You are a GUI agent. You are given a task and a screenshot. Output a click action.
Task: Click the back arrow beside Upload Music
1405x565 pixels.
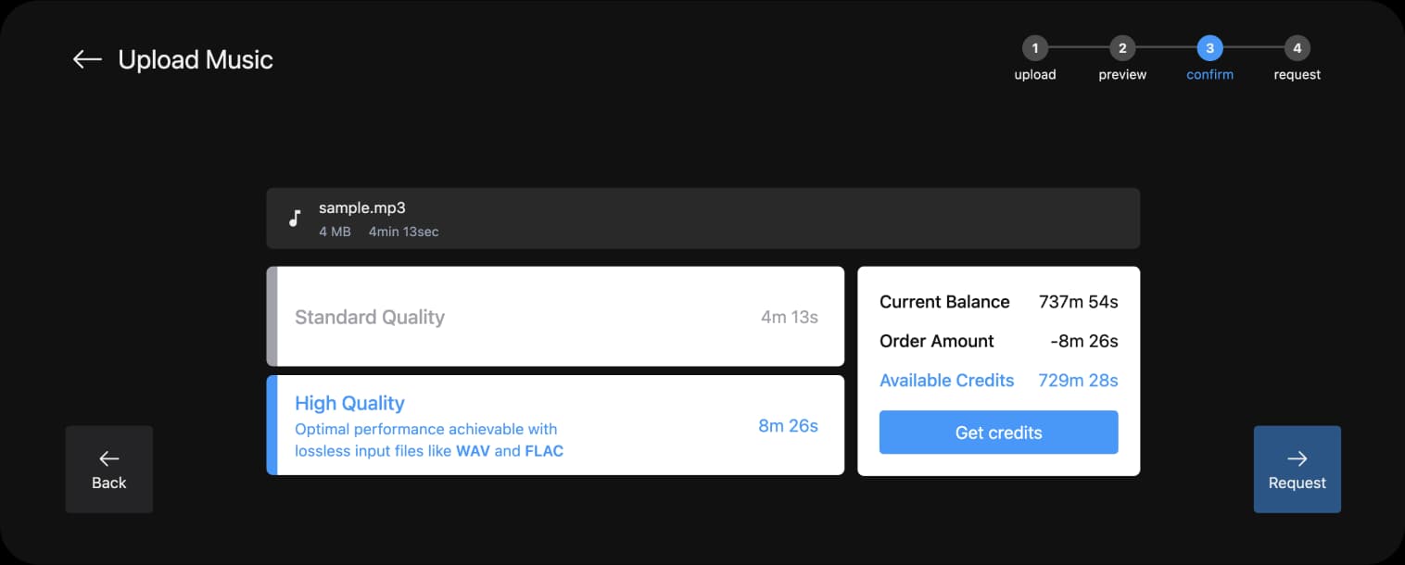point(87,59)
